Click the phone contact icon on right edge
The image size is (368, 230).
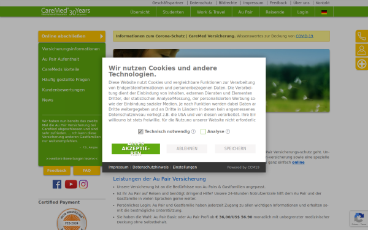pos(361,37)
